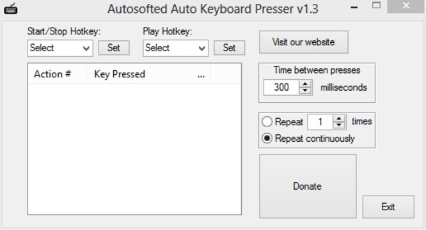The width and height of the screenshot is (426, 230).
Task: Open Visit our website button
Action: point(303,42)
